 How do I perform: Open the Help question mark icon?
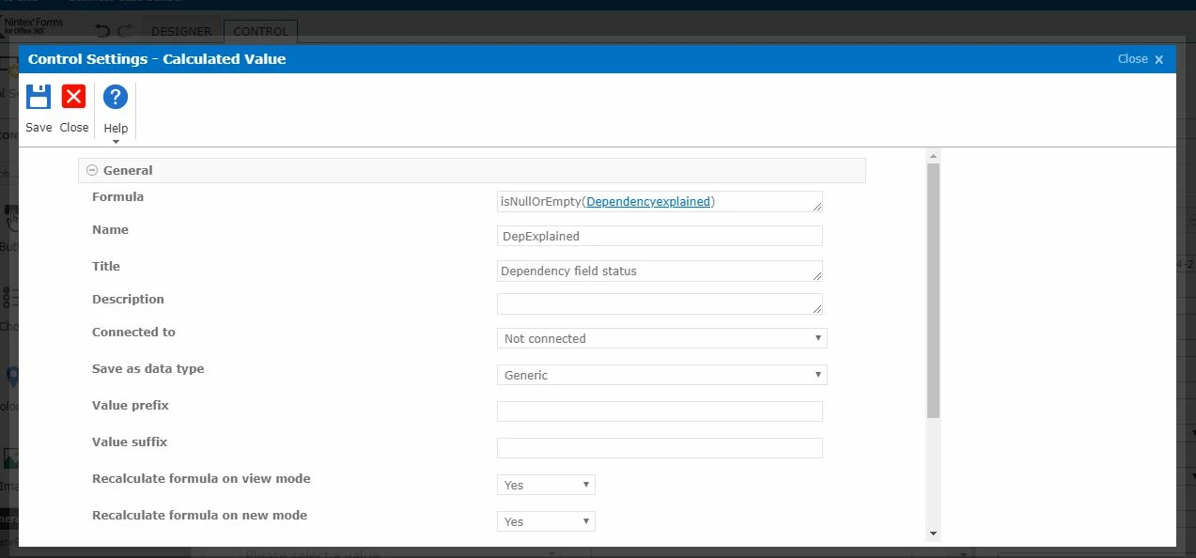click(116, 97)
